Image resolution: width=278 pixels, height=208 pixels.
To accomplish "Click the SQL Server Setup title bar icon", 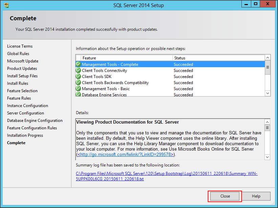I will point(6,5).
